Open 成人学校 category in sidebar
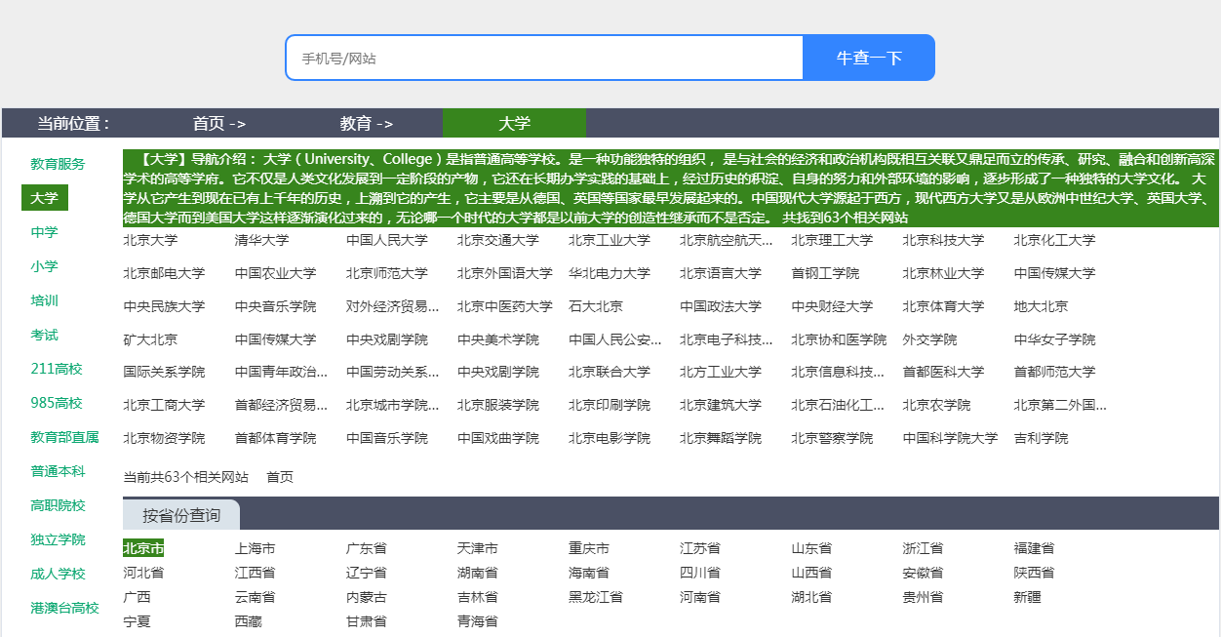Viewport: 1221px width, 637px height. coord(58,574)
